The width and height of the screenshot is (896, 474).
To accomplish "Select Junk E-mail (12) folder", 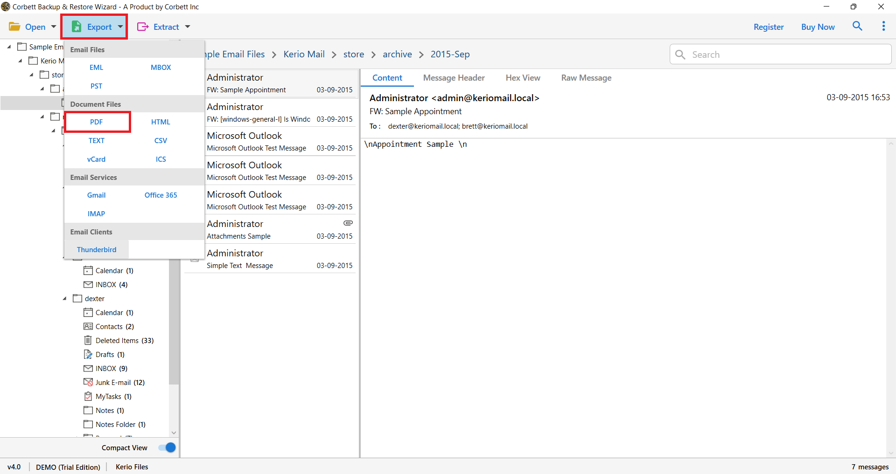I will pyautogui.click(x=120, y=382).
